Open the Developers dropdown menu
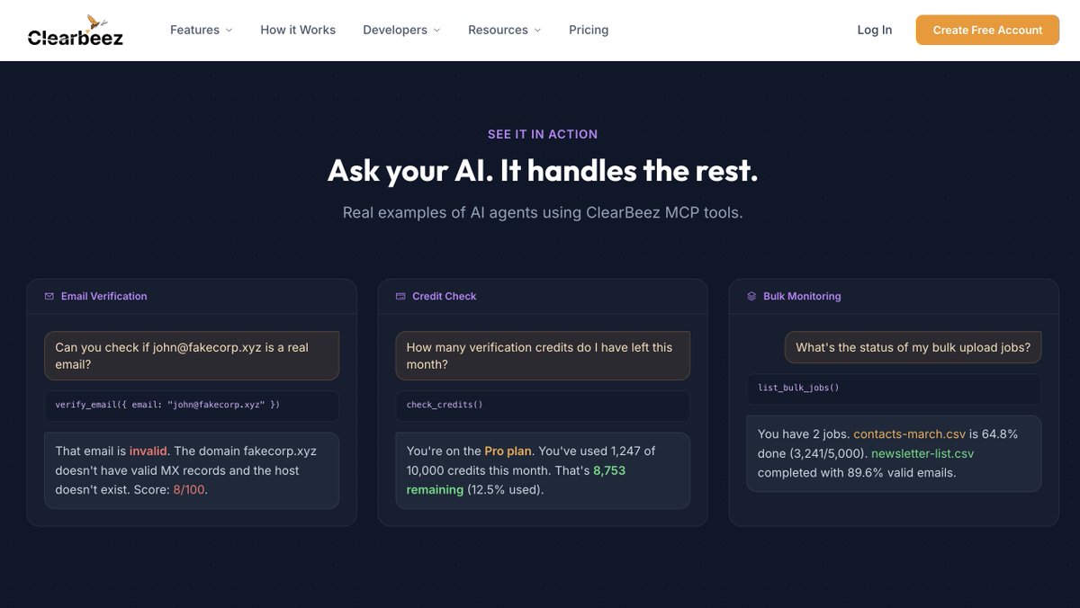The width and height of the screenshot is (1080, 608). pyautogui.click(x=401, y=30)
